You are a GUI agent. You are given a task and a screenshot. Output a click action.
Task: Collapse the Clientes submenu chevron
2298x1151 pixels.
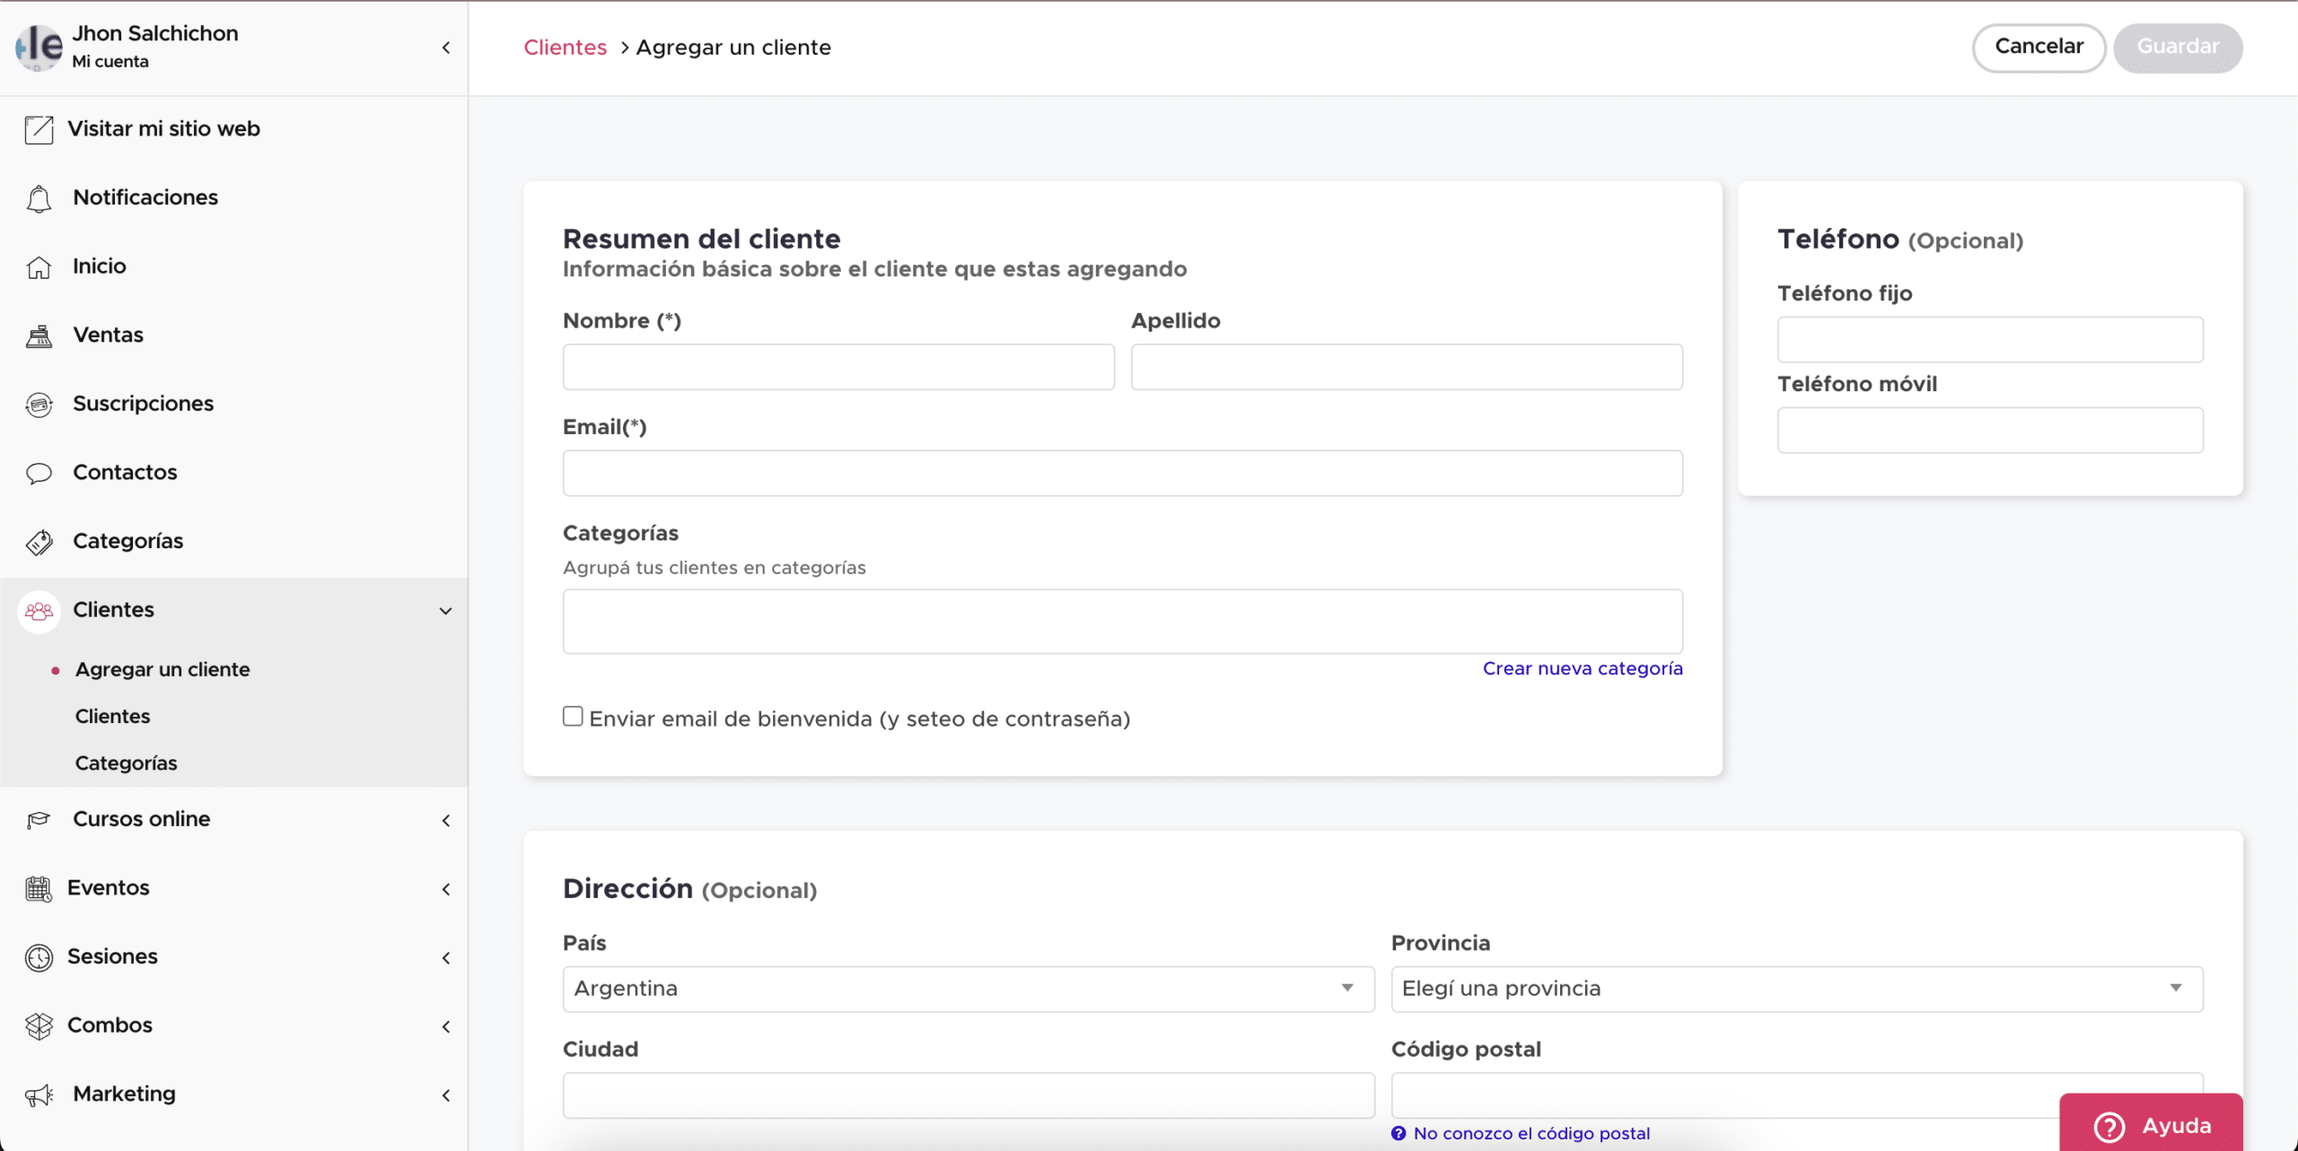tap(445, 611)
